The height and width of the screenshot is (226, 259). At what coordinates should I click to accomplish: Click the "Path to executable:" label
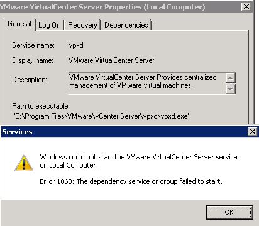pos(41,106)
